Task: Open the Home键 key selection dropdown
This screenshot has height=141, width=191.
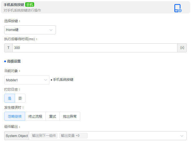Action: (x=30, y=30)
